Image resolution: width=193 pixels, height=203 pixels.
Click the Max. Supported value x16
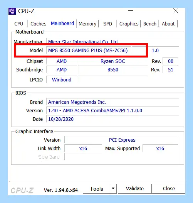coord(160,148)
